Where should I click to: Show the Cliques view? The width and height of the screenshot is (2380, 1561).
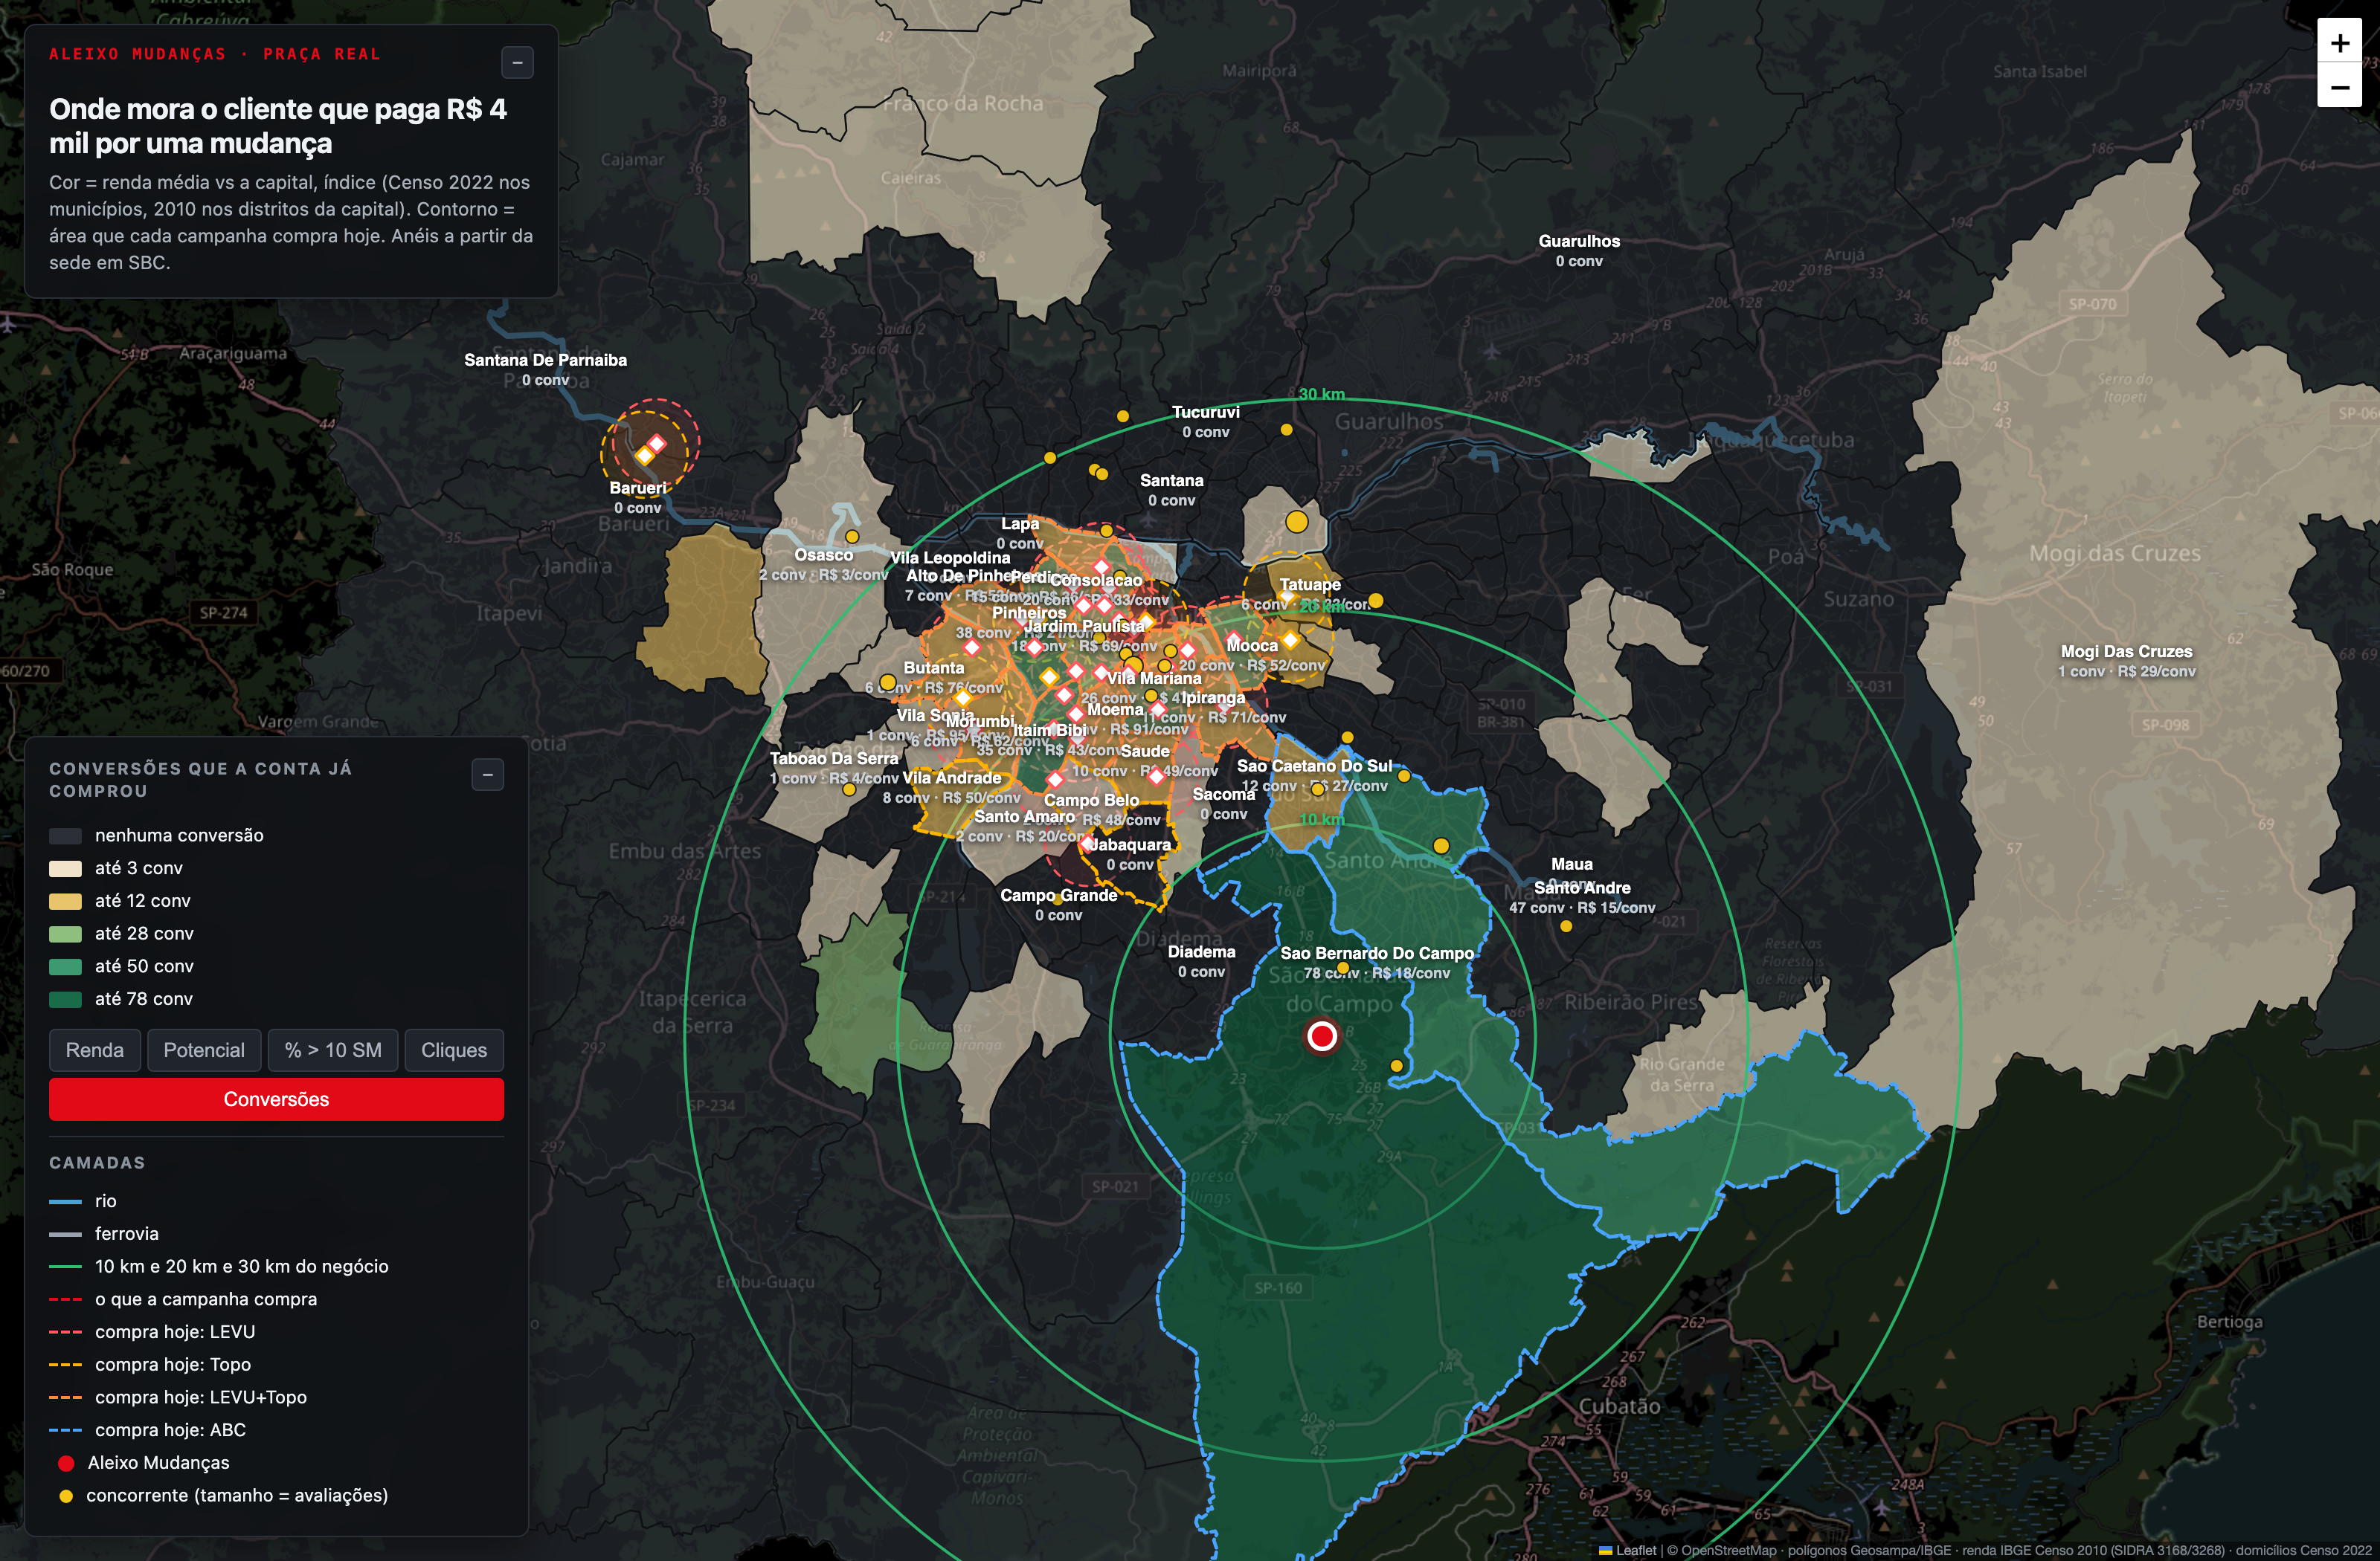click(x=454, y=1050)
